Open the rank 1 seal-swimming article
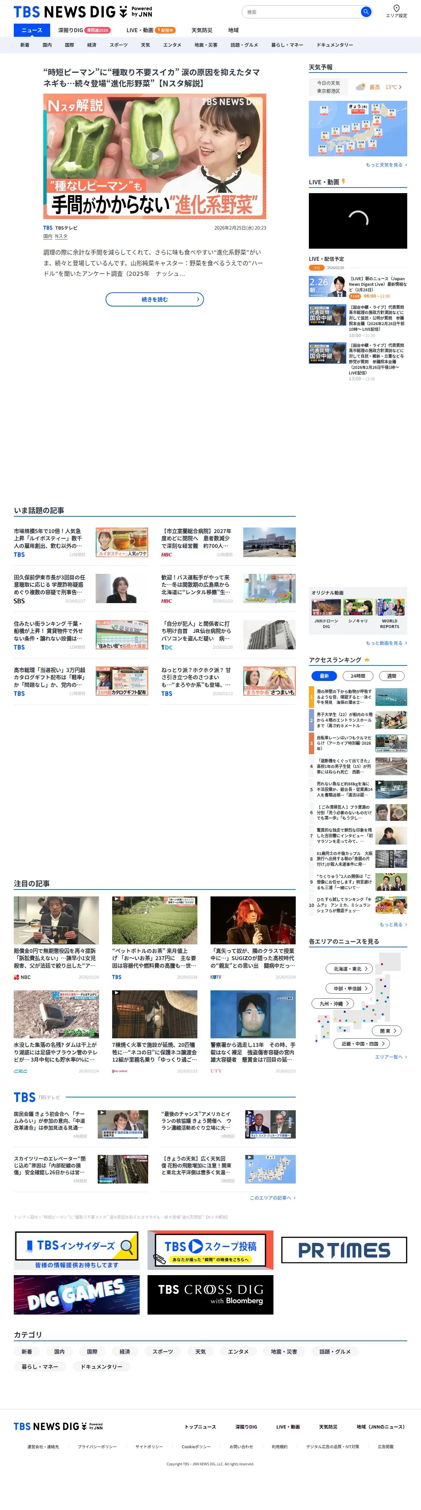 pyautogui.click(x=358, y=697)
